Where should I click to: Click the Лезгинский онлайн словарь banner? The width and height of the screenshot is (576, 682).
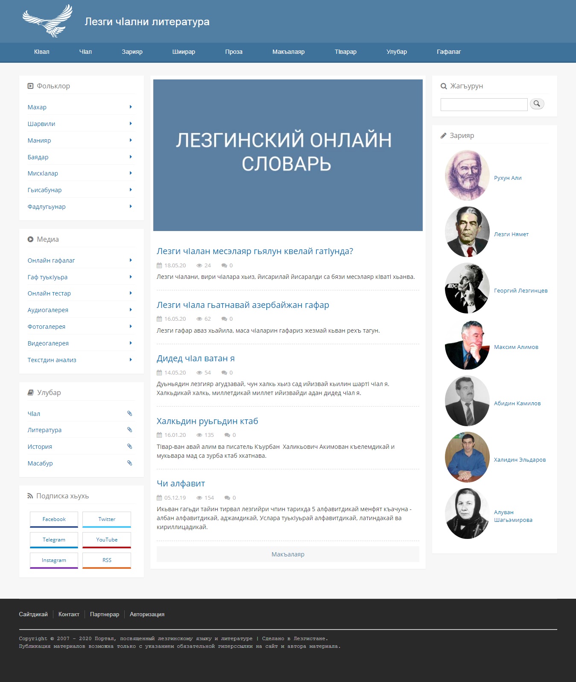288,155
